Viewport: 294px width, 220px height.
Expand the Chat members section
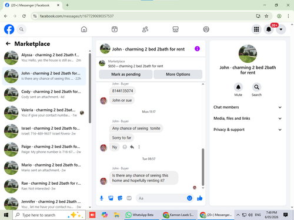[x=248, y=107]
